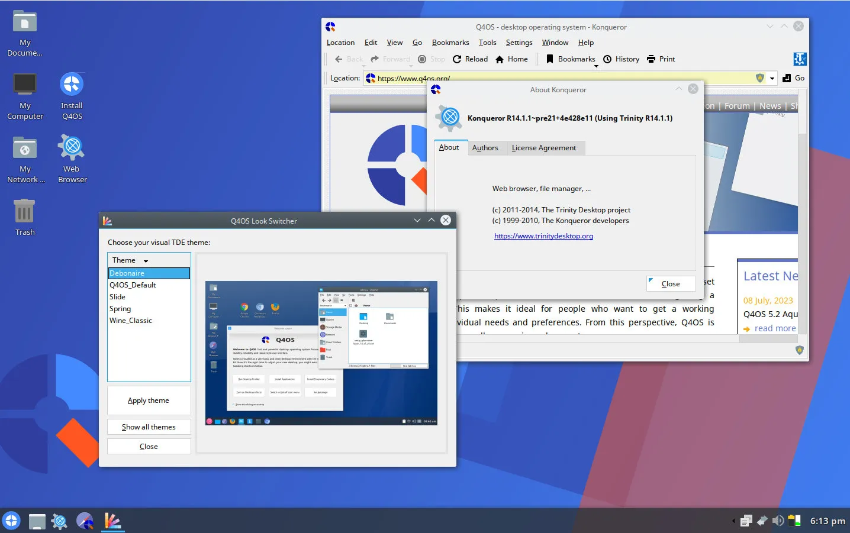Open Help menu in Konqueror
This screenshot has width=850, height=533.
[x=586, y=43]
